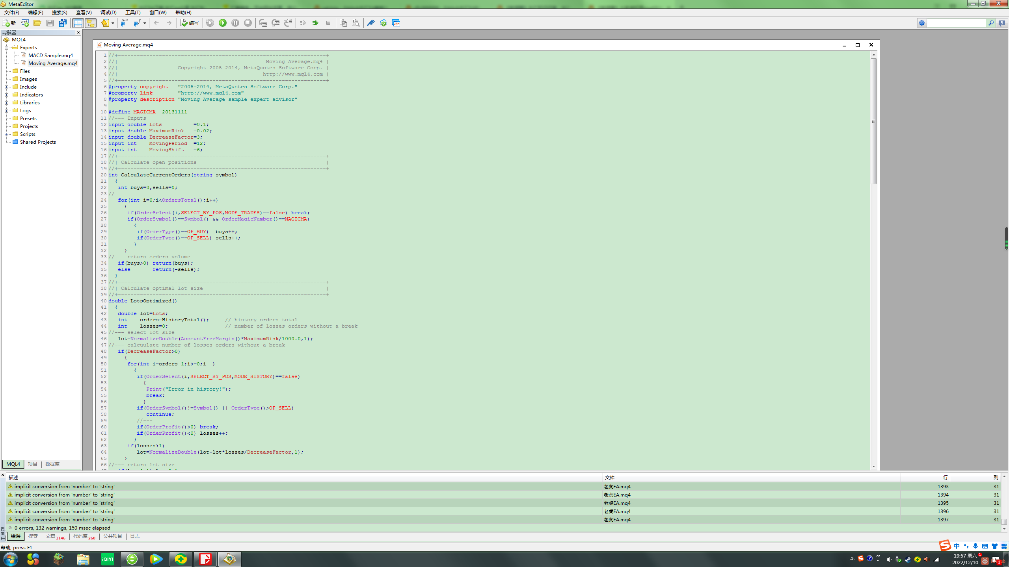Open MACD Sample.mq4 in navigator
Screen dimensions: 1009x567
[50, 56]
